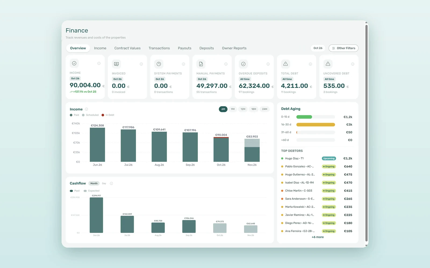Switch to the Contract Values tab
The height and width of the screenshot is (268, 430).
click(127, 48)
